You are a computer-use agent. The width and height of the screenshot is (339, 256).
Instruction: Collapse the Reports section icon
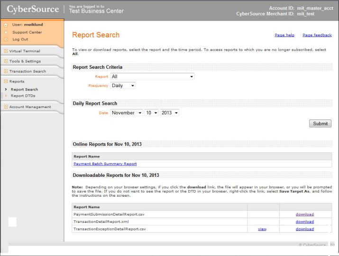point(6,82)
